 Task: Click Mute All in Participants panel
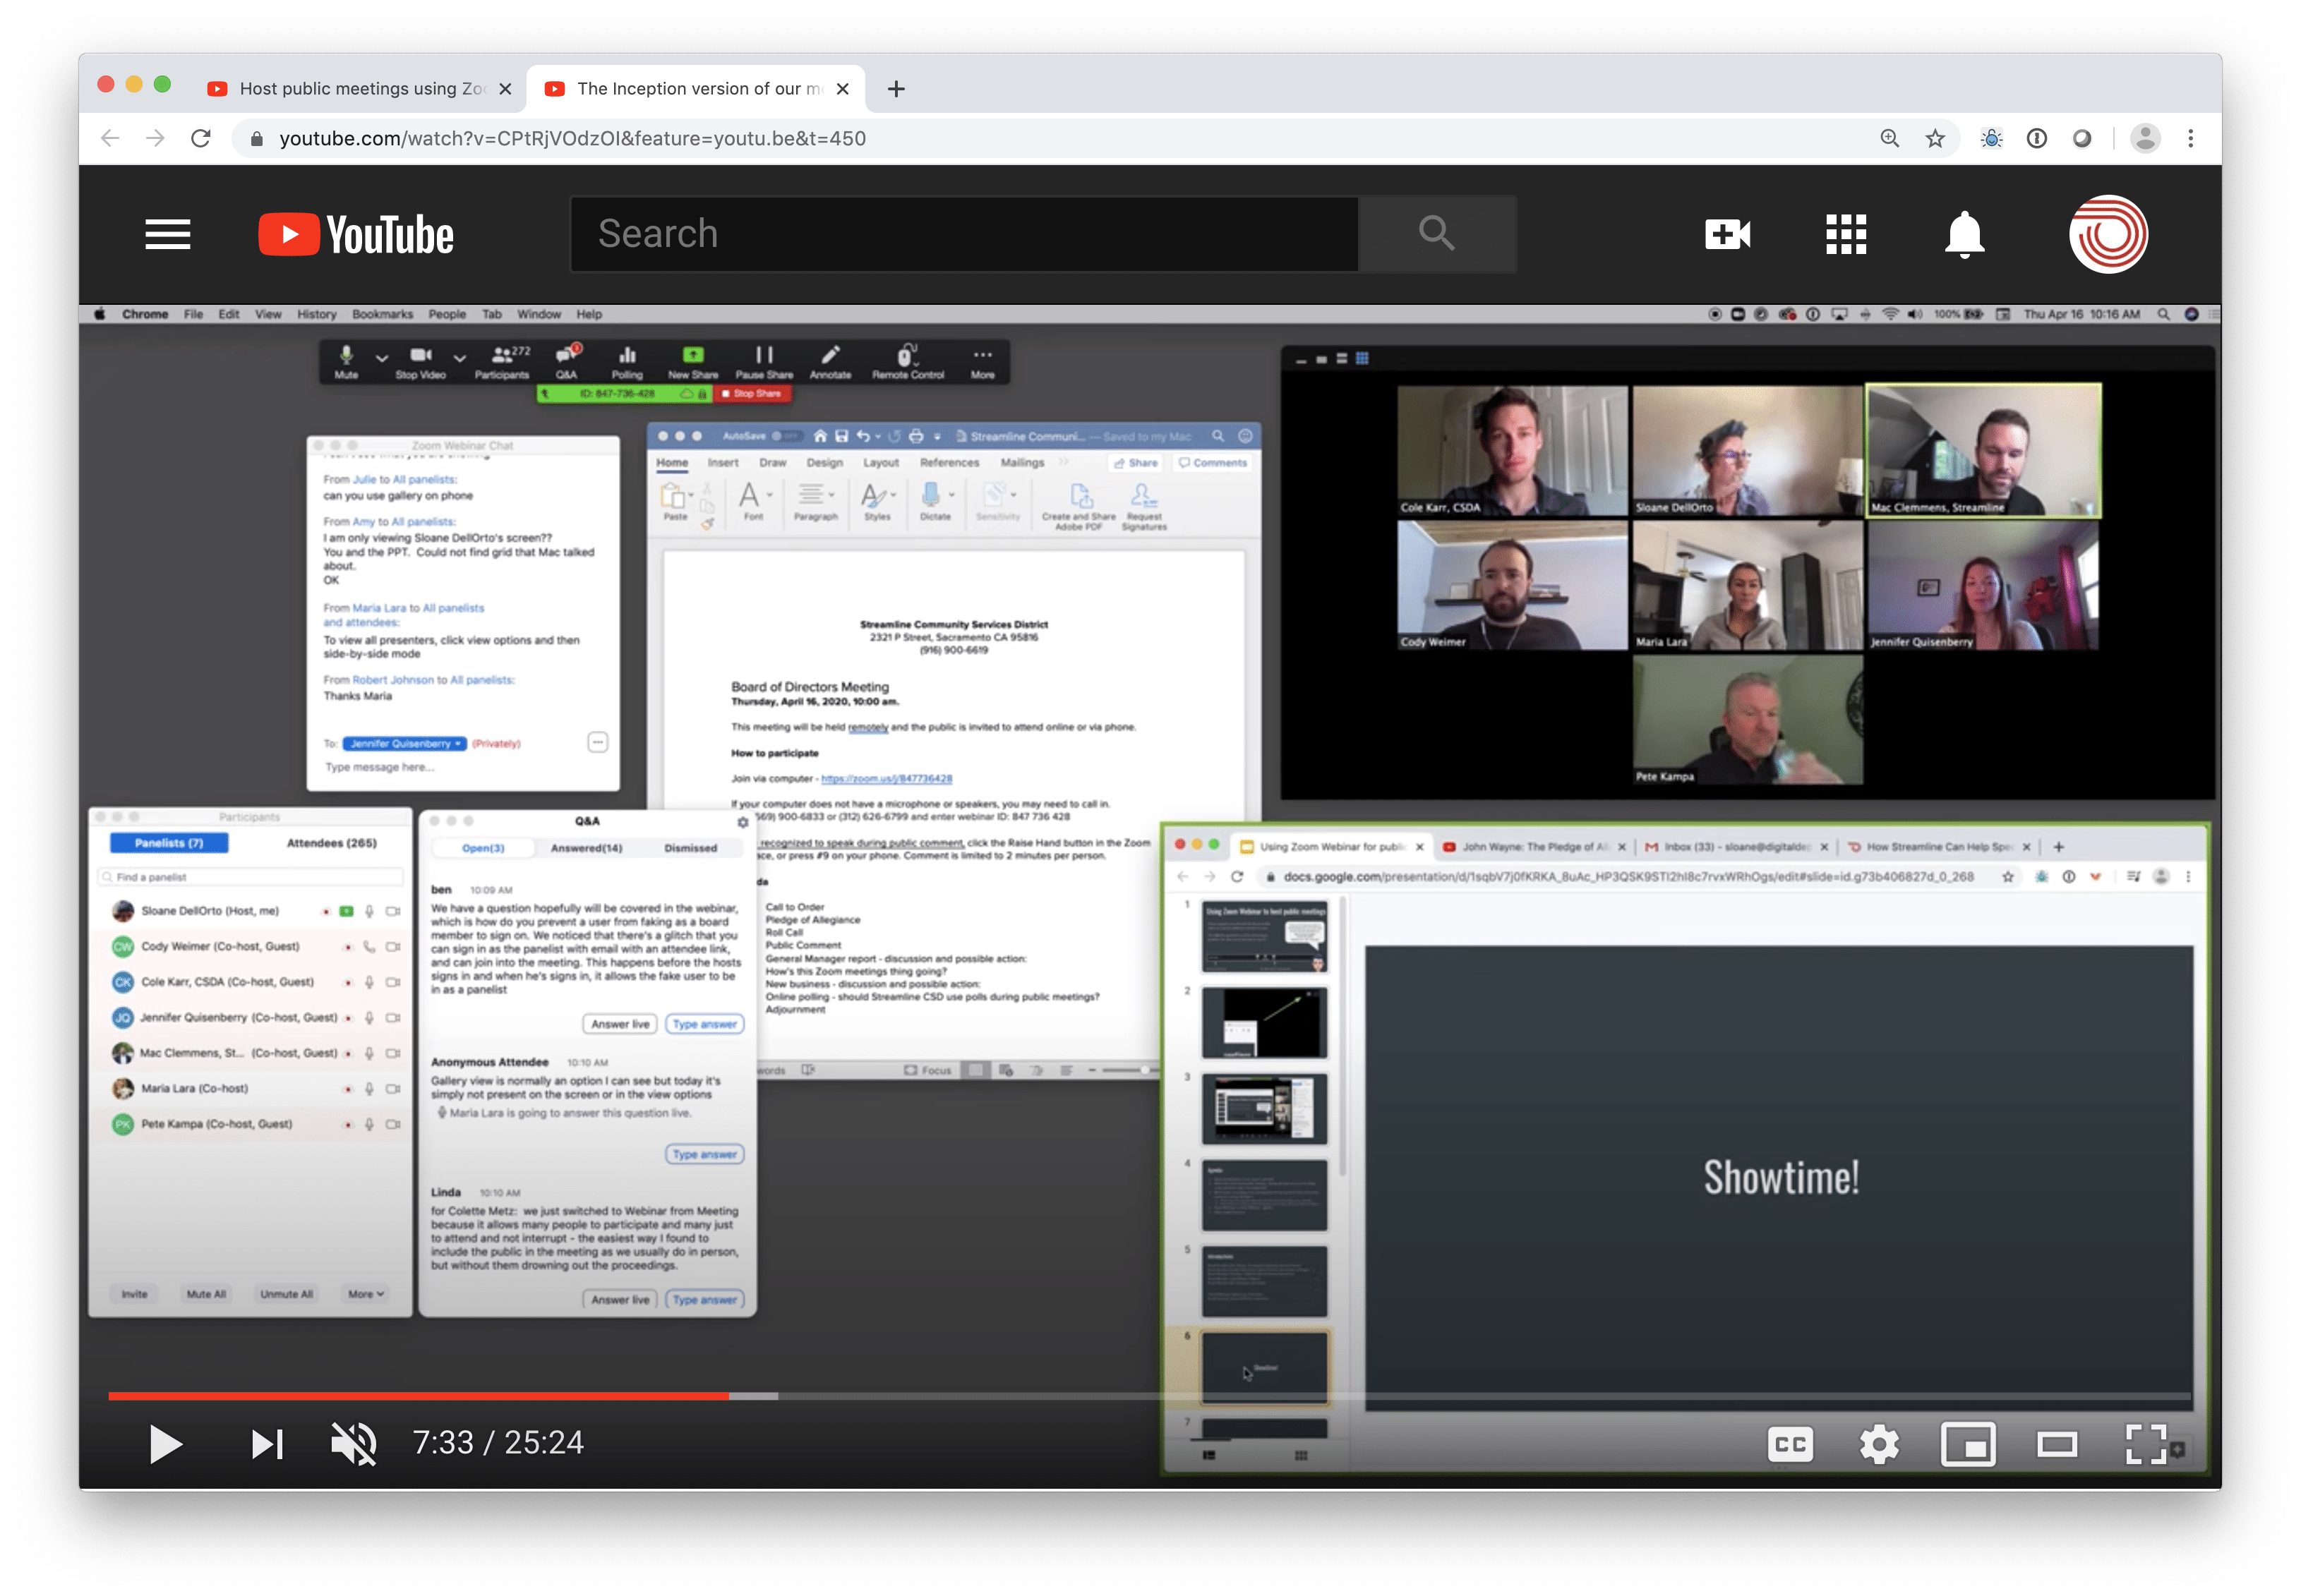tap(206, 1294)
